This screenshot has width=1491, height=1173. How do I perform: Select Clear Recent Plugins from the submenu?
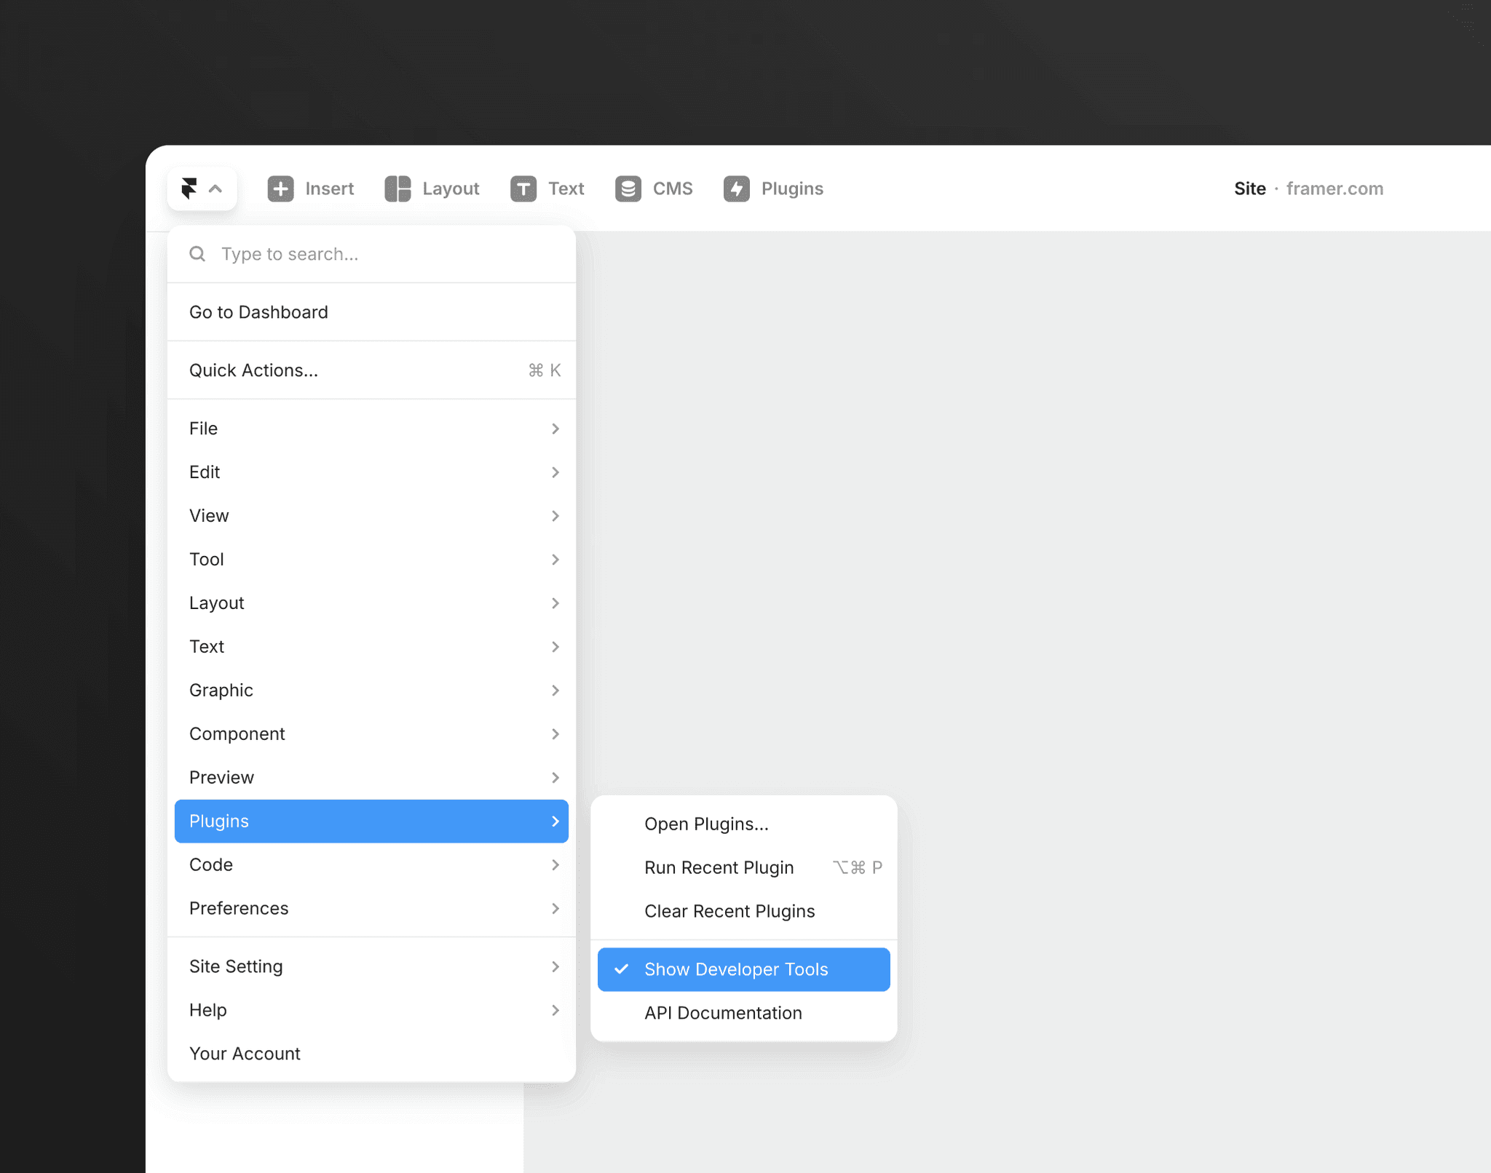(729, 910)
